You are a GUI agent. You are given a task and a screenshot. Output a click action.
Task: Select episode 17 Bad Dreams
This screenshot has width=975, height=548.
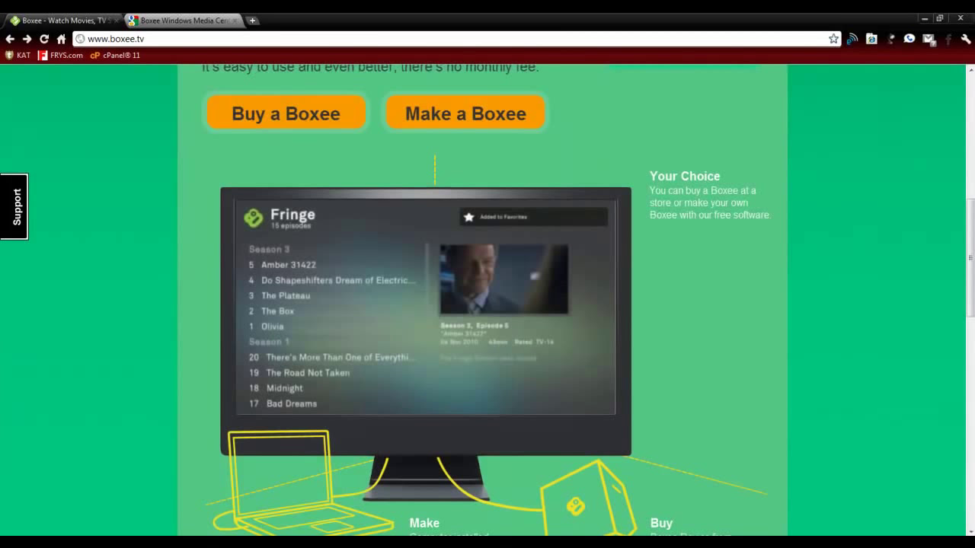[282, 403]
